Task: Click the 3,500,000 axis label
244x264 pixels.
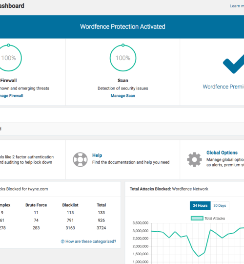Action: coord(141,223)
